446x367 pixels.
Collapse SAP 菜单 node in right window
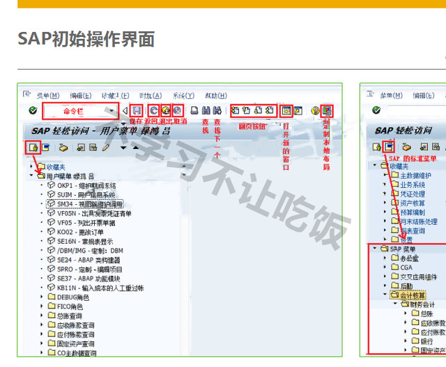coord(375,249)
